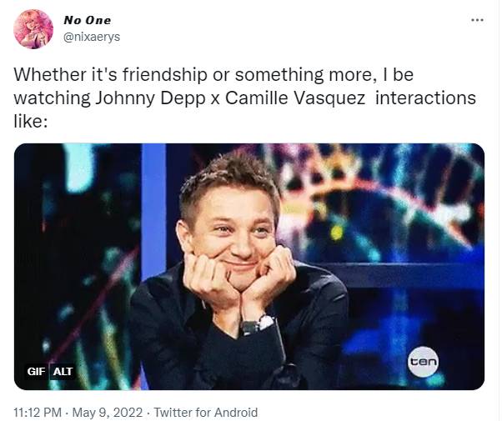Viewport: 502px width, 421px height.
Task: Open the Twitter for Android source link
Action: (x=206, y=412)
